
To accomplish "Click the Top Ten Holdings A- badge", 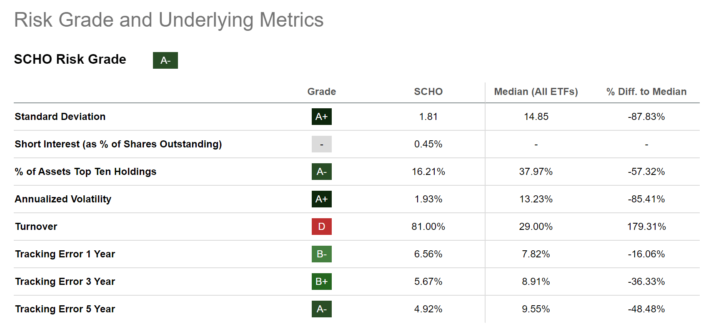I will [x=321, y=172].
